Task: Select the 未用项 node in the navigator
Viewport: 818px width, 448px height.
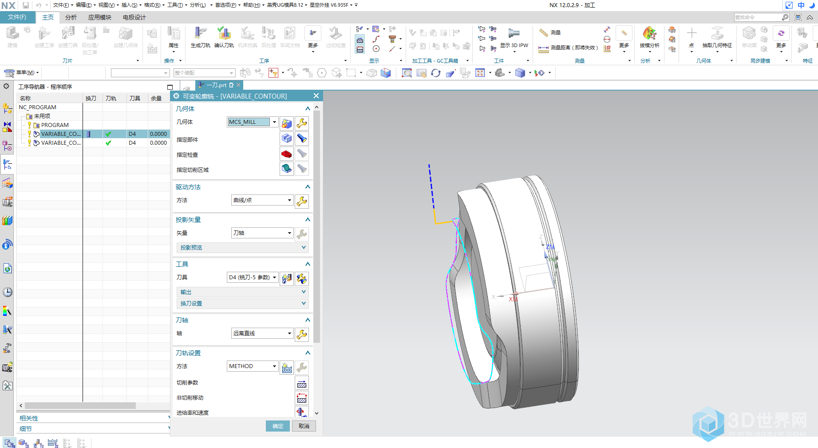Action: [42, 116]
